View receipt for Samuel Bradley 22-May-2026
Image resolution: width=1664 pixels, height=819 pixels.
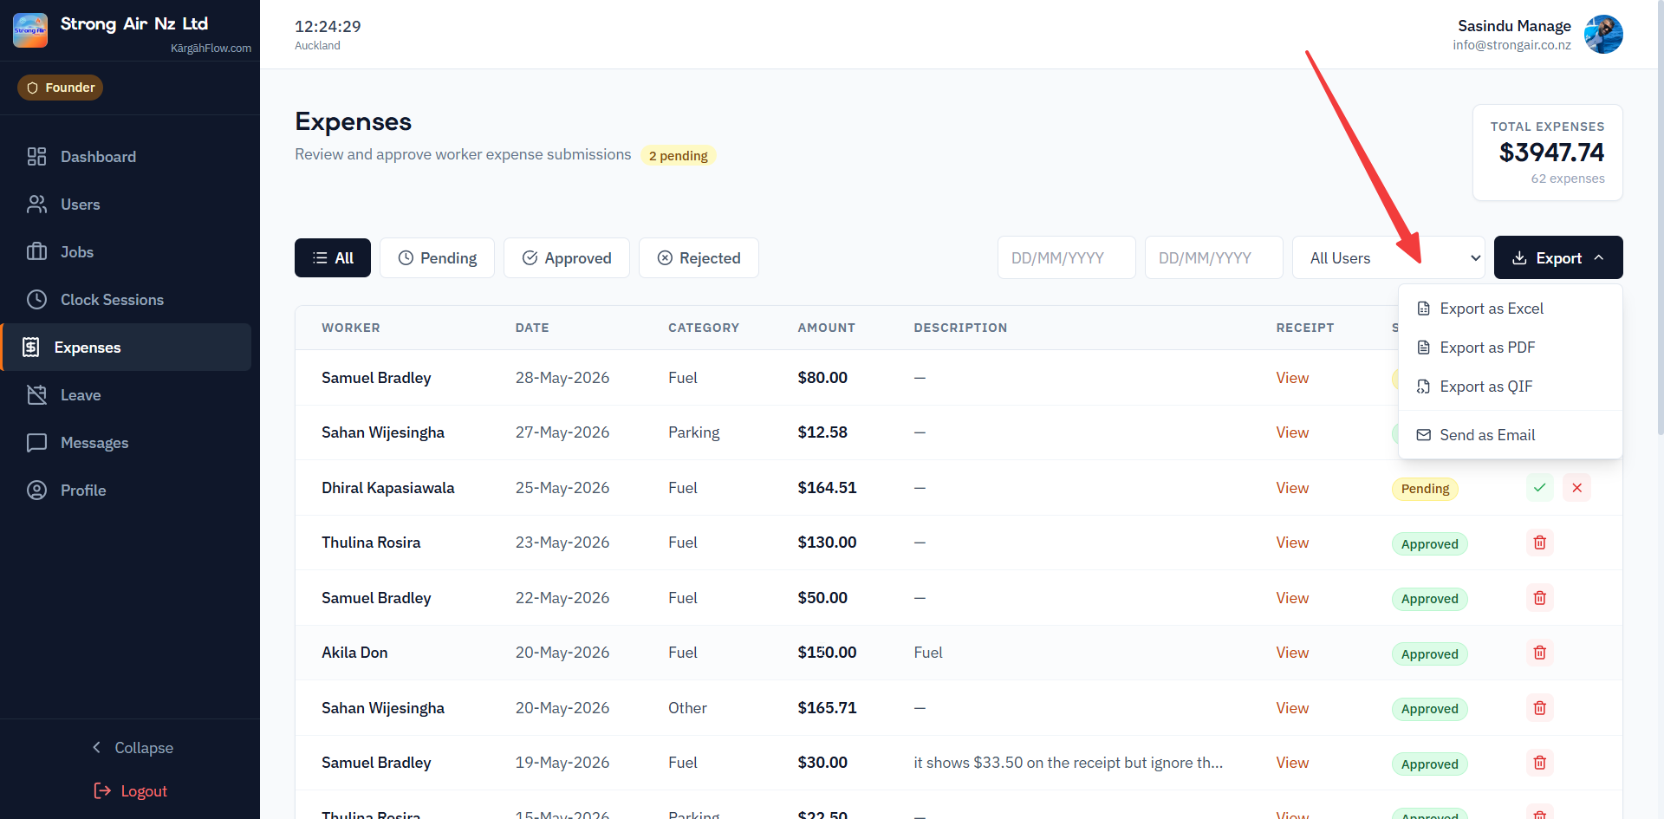[1292, 598]
